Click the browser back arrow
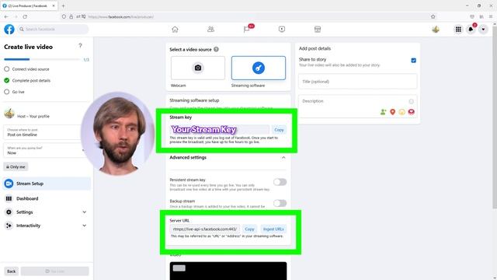 tap(6, 16)
